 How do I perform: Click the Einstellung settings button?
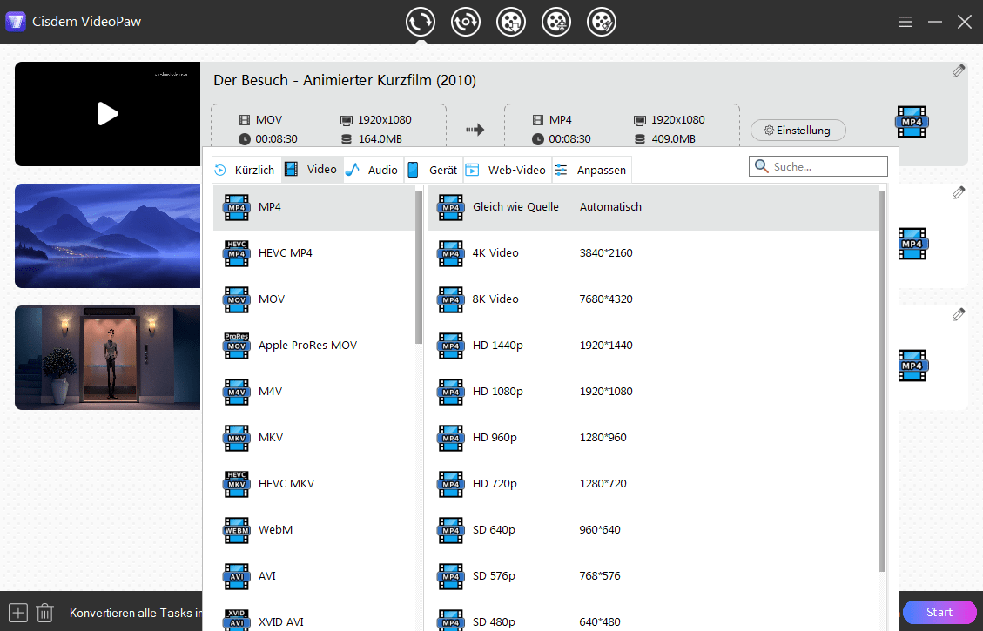(x=798, y=131)
